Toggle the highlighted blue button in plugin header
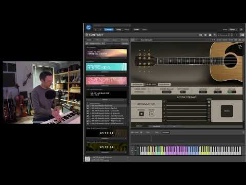 coord(109,29)
